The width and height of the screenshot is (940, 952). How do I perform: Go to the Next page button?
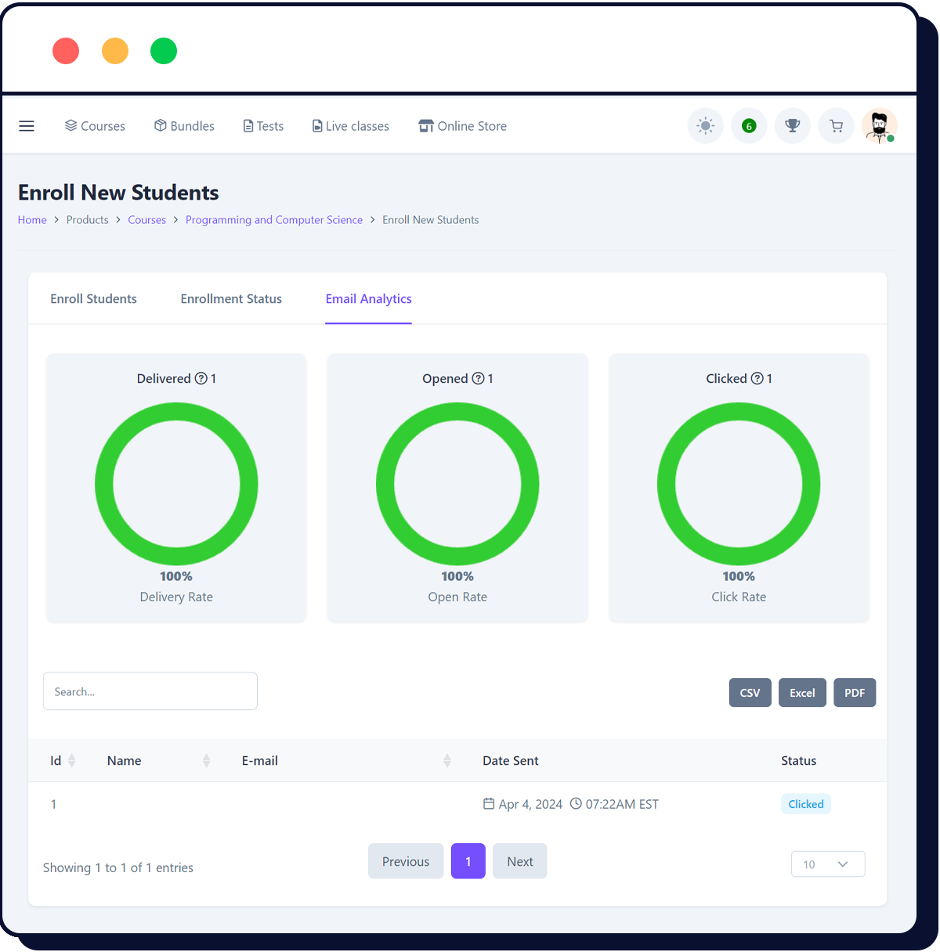[x=519, y=861]
